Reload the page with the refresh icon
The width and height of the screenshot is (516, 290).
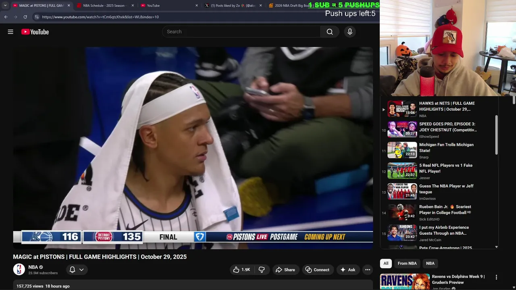(25, 17)
